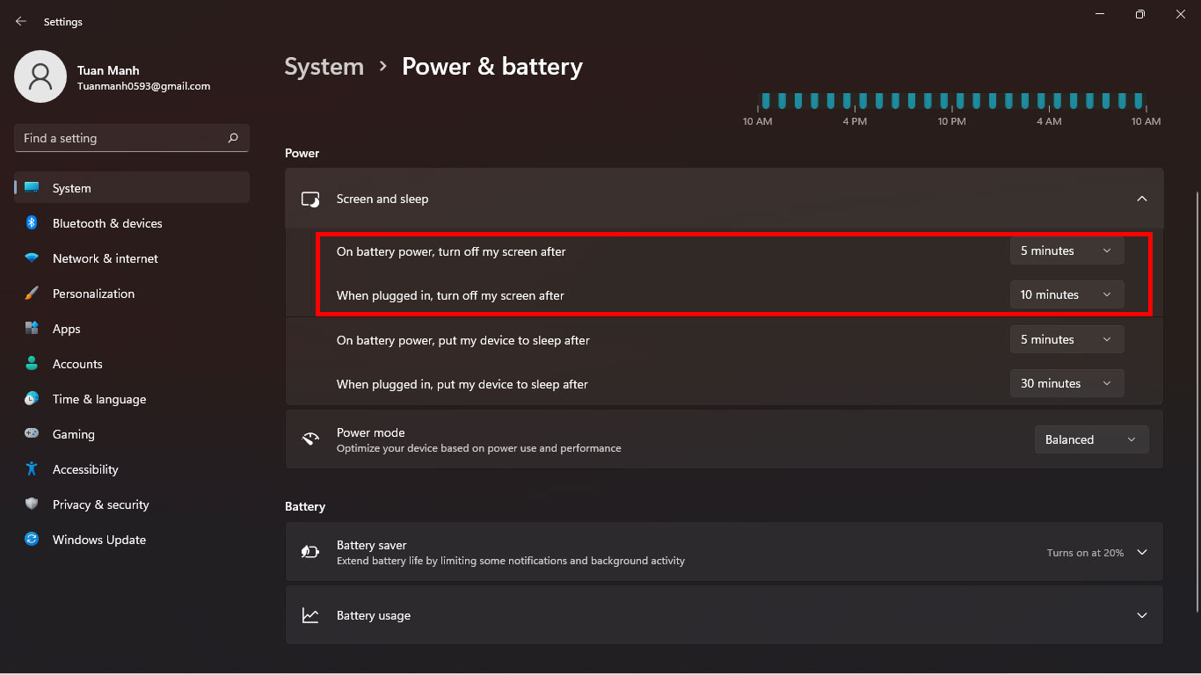Click the Gaming controller icon
The width and height of the screenshot is (1201, 675).
(x=32, y=434)
